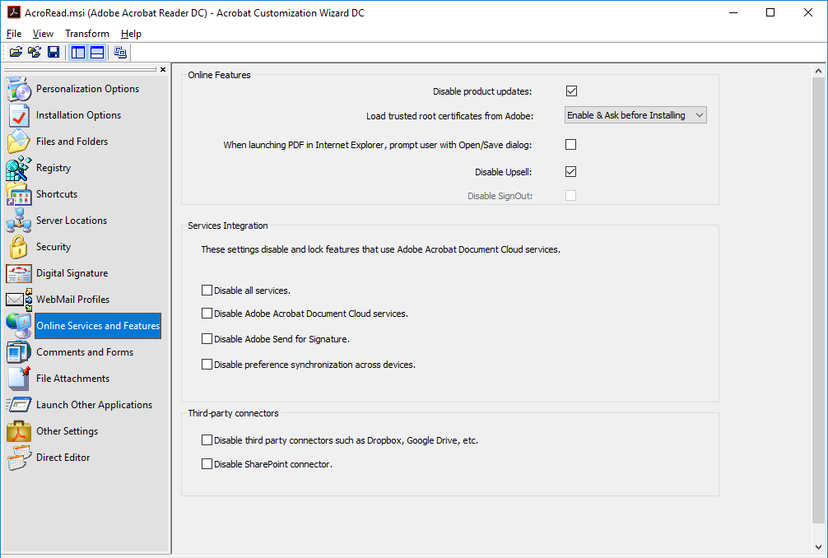
Task: Tick Disable preference synchronization across devices
Action: (x=207, y=365)
